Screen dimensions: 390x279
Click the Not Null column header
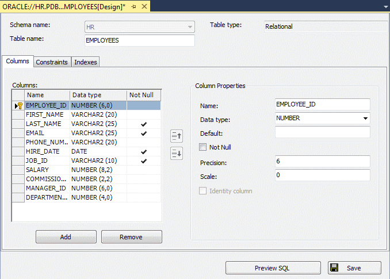point(144,95)
